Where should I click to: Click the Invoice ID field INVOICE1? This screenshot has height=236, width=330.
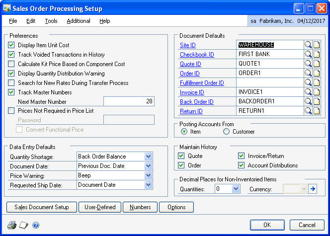pos(270,92)
